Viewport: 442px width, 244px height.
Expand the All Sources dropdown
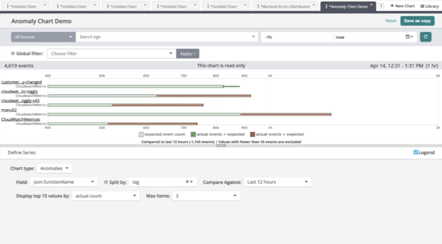click(44, 37)
